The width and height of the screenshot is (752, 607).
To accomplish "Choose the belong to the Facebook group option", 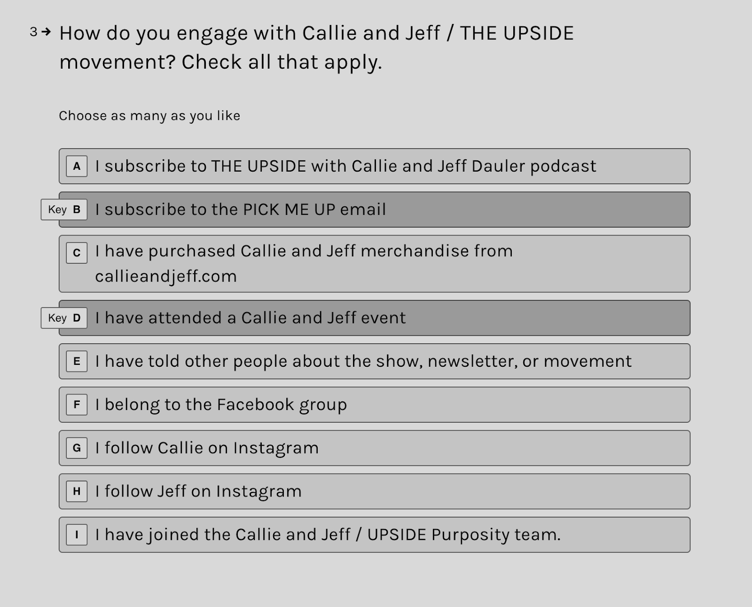I will [x=374, y=405].
